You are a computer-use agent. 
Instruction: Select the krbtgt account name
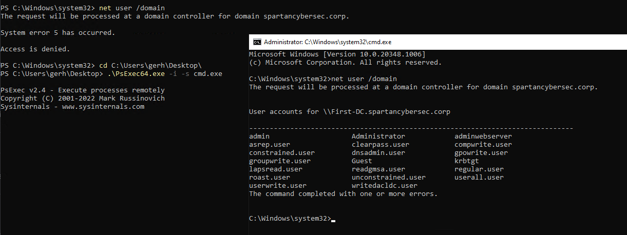[467, 161]
